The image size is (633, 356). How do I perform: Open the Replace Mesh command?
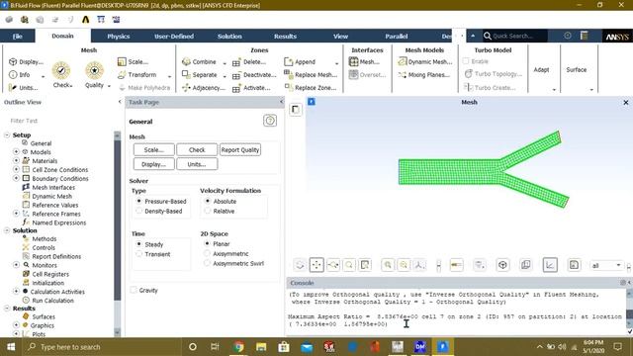click(311, 75)
